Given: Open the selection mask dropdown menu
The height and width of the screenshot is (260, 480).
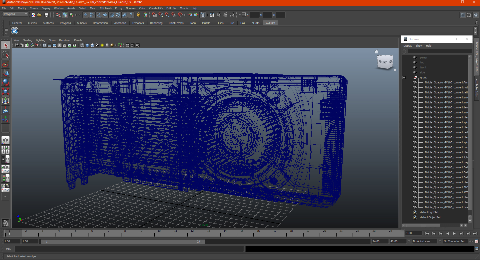Looking at the screenshot, I should pyautogui.click(x=79, y=15).
